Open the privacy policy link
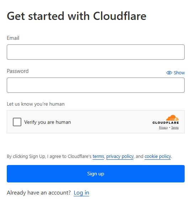This screenshot has height=202, width=190. pyautogui.click(x=120, y=156)
